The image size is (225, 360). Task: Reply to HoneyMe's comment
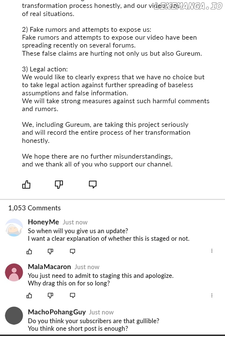click(72, 251)
